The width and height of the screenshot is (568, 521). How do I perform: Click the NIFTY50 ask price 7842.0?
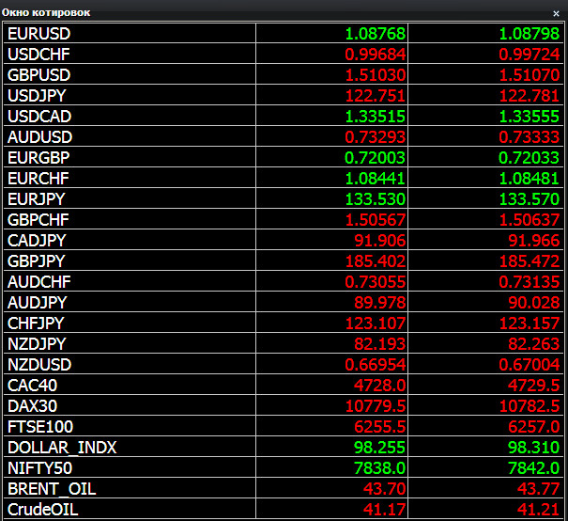tap(534, 467)
